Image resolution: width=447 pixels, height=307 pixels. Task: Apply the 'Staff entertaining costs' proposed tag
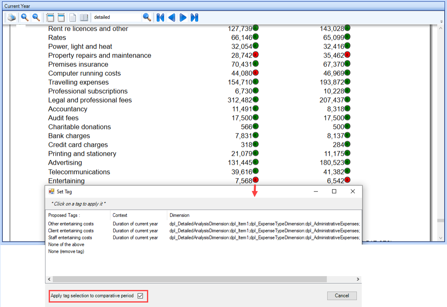(70, 238)
